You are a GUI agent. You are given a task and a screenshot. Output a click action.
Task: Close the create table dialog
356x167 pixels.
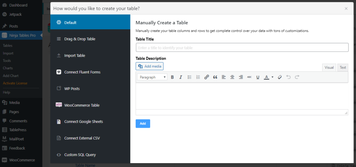coord(346,8)
